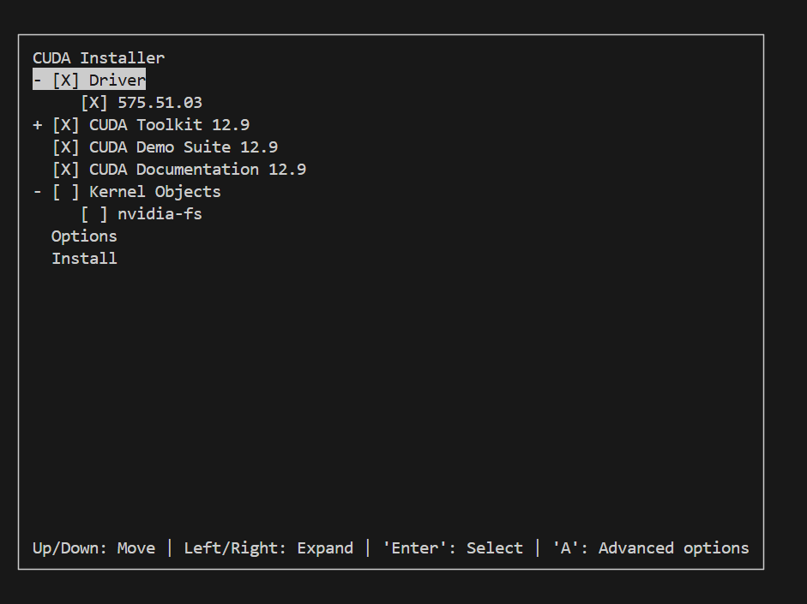Click the CUDA Installer title text

pyautogui.click(x=99, y=58)
